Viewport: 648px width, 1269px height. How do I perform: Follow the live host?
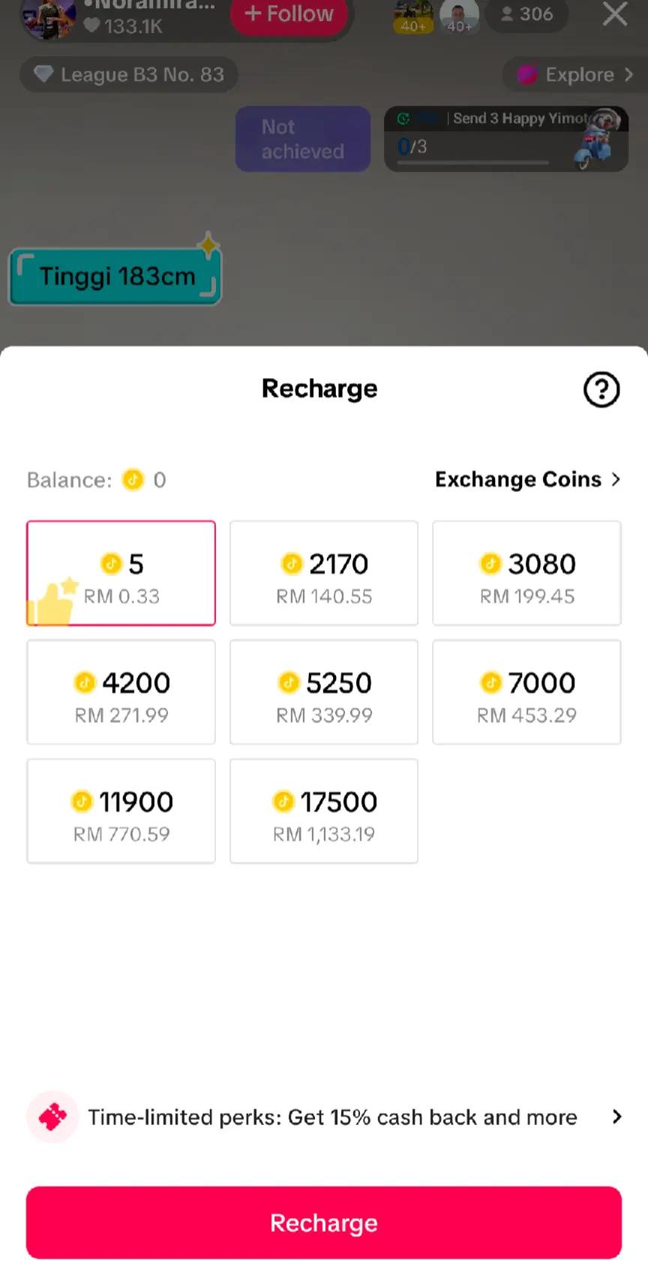pyautogui.click(x=289, y=14)
